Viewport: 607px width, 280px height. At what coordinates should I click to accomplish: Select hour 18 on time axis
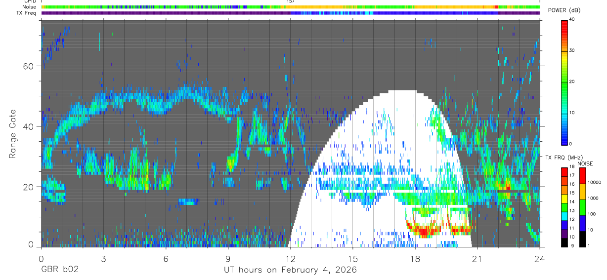pyautogui.click(x=415, y=258)
